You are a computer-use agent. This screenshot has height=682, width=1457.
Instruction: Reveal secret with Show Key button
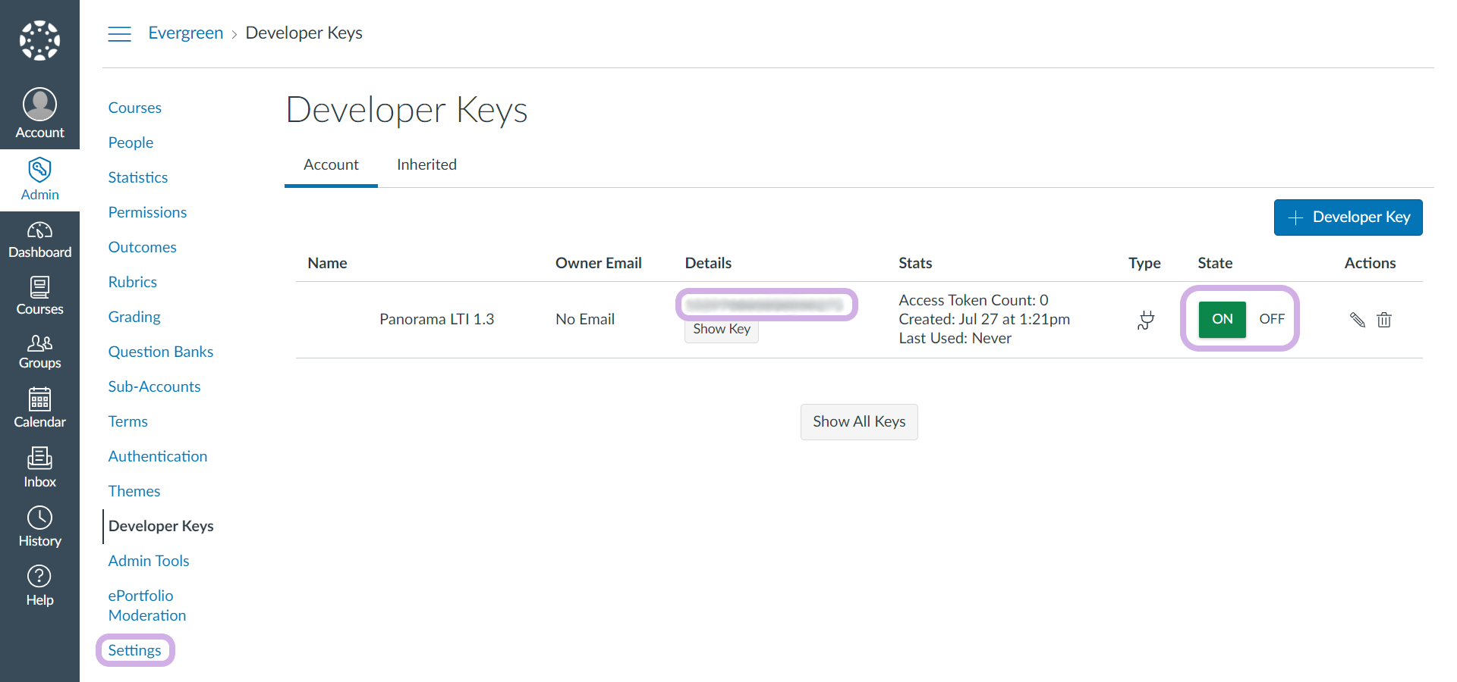click(721, 329)
